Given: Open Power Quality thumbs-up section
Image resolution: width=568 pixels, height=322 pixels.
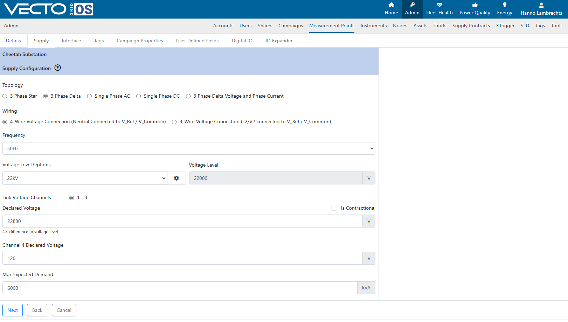Looking at the screenshot, I should click(475, 9).
